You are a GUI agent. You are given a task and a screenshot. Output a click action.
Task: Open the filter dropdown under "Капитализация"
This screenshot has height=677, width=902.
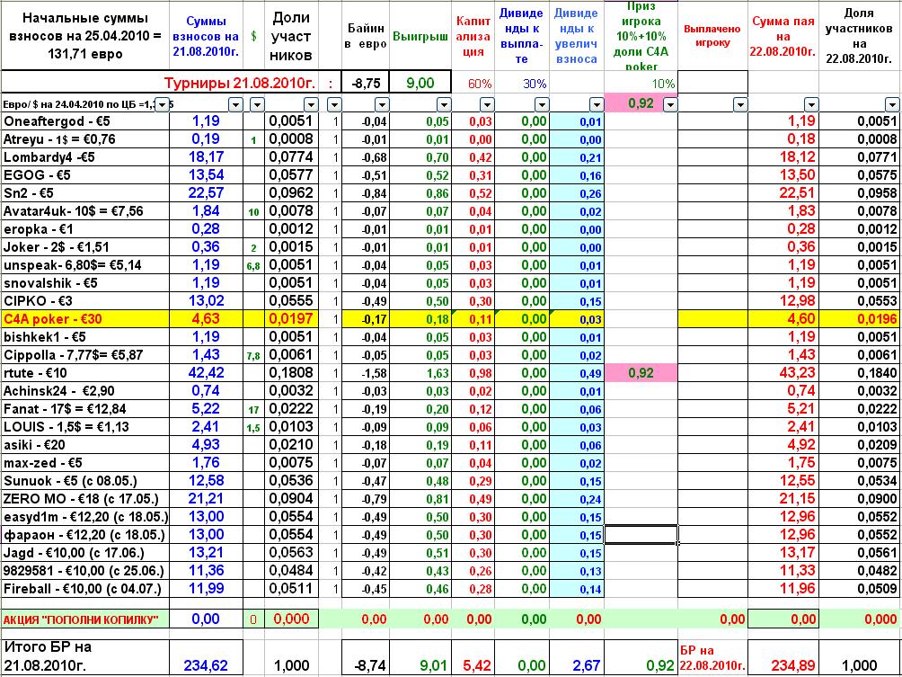click(x=487, y=105)
